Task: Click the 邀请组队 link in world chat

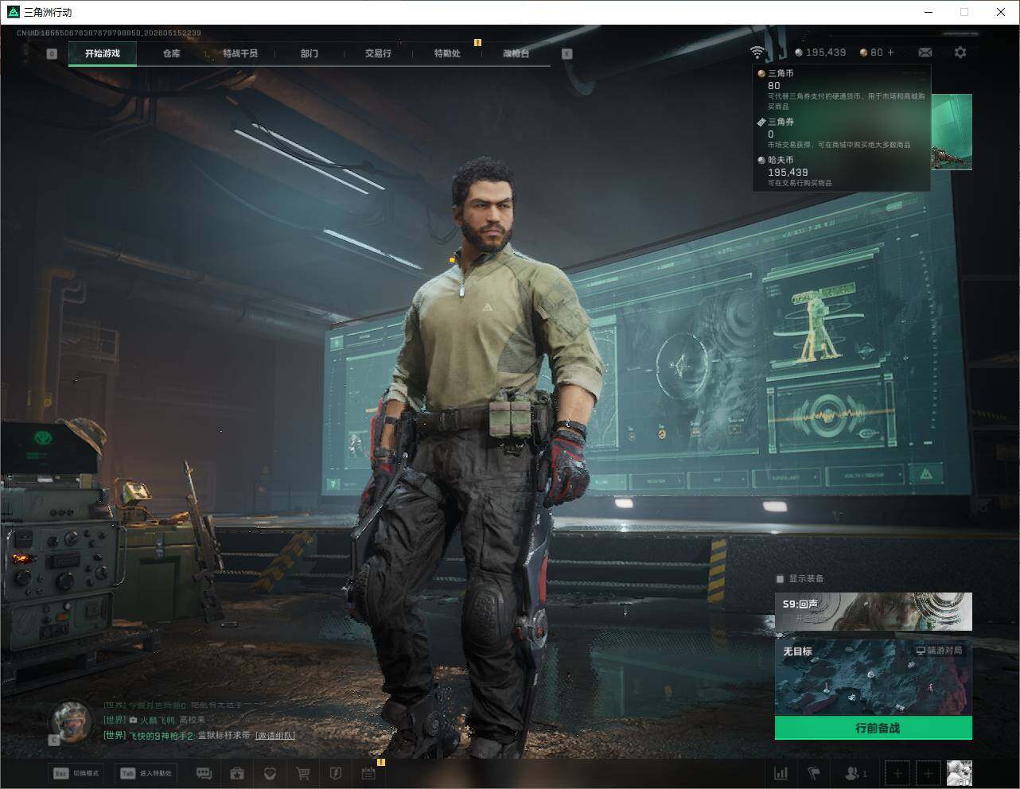Action: coord(275,736)
